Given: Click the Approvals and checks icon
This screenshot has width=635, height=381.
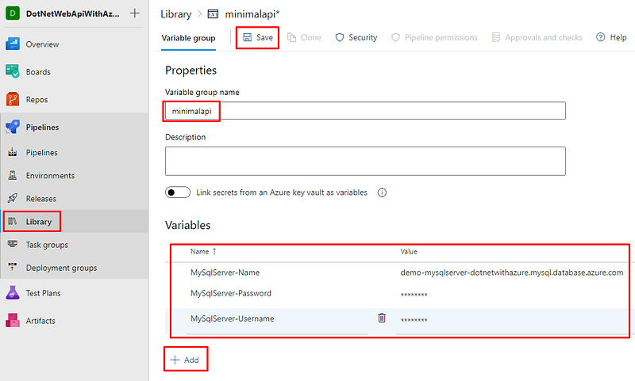Looking at the screenshot, I should [x=496, y=37].
